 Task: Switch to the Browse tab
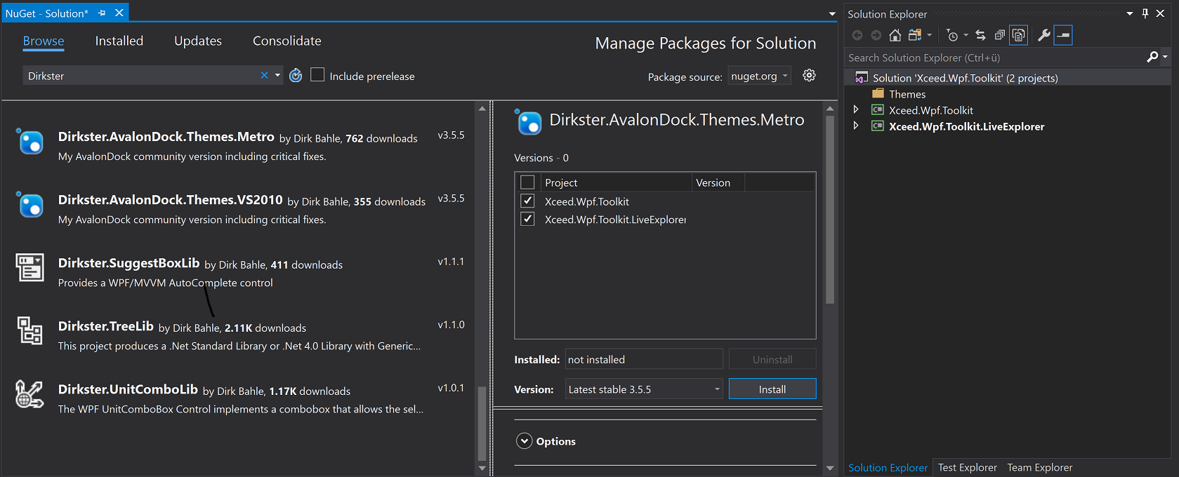[44, 41]
